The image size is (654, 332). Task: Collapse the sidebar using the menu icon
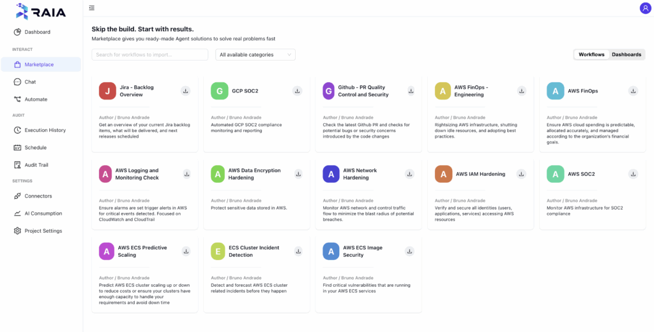tap(92, 8)
